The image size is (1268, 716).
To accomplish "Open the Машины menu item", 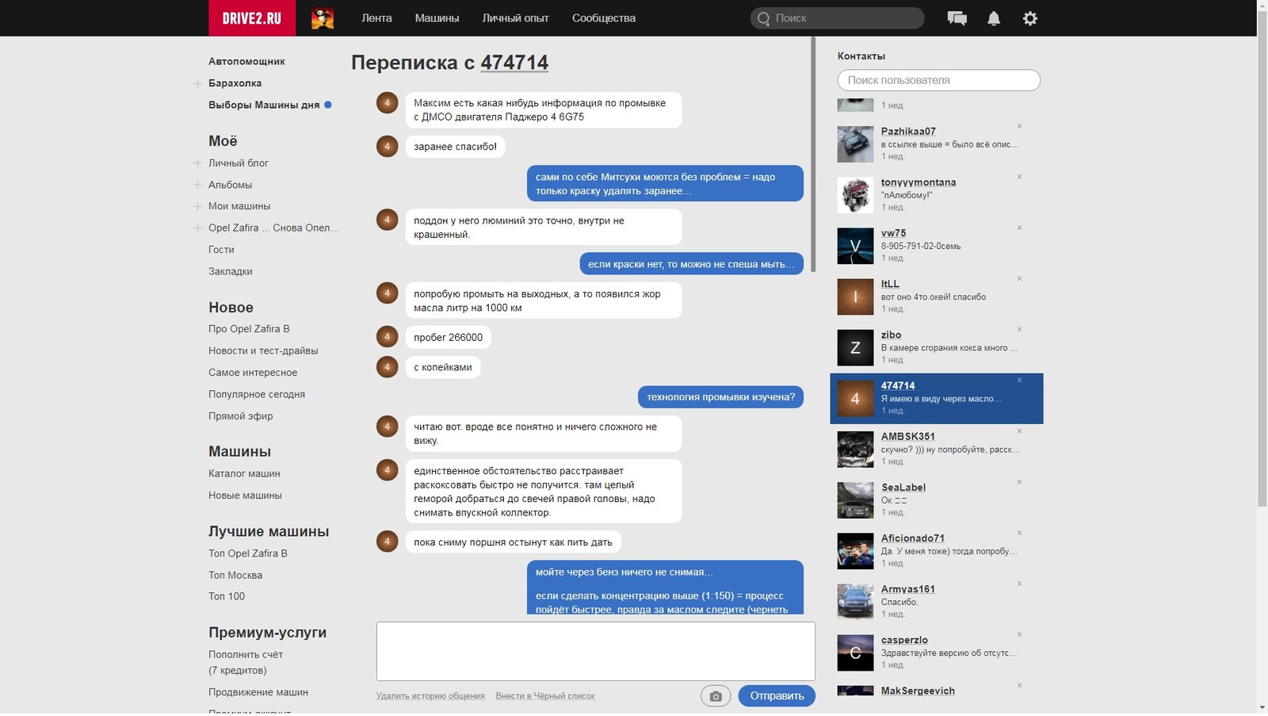I will tap(437, 18).
